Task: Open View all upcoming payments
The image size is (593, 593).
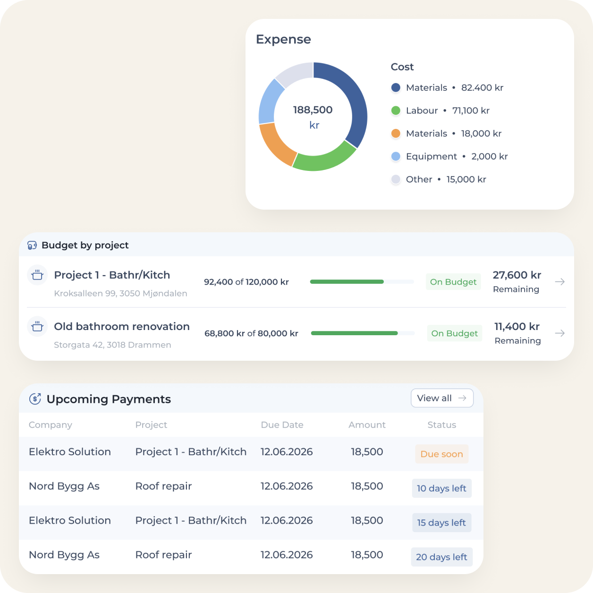Action: point(442,398)
